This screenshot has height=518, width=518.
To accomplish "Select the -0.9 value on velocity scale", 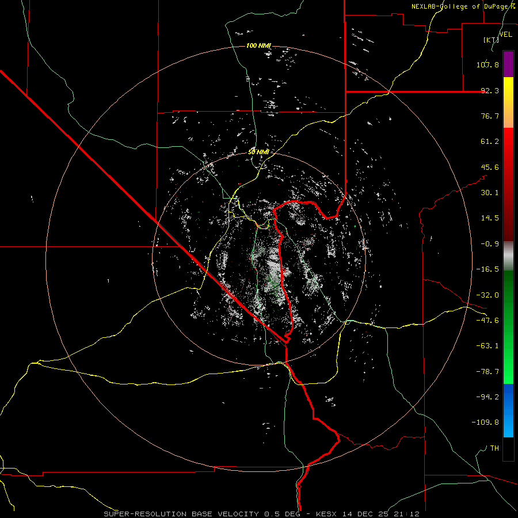I will click(x=490, y=244).
